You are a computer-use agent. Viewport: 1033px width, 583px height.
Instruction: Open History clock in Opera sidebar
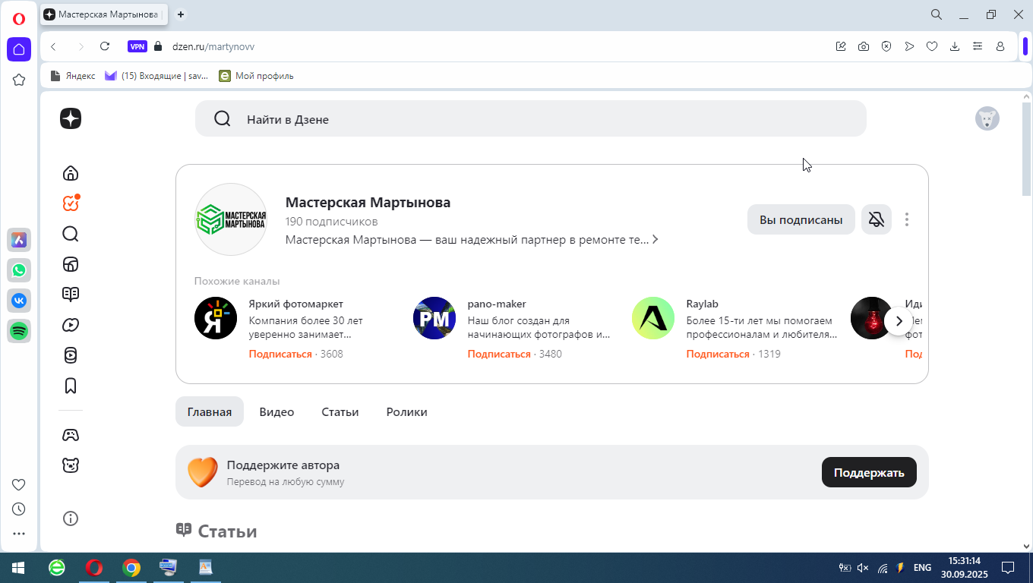19,509
